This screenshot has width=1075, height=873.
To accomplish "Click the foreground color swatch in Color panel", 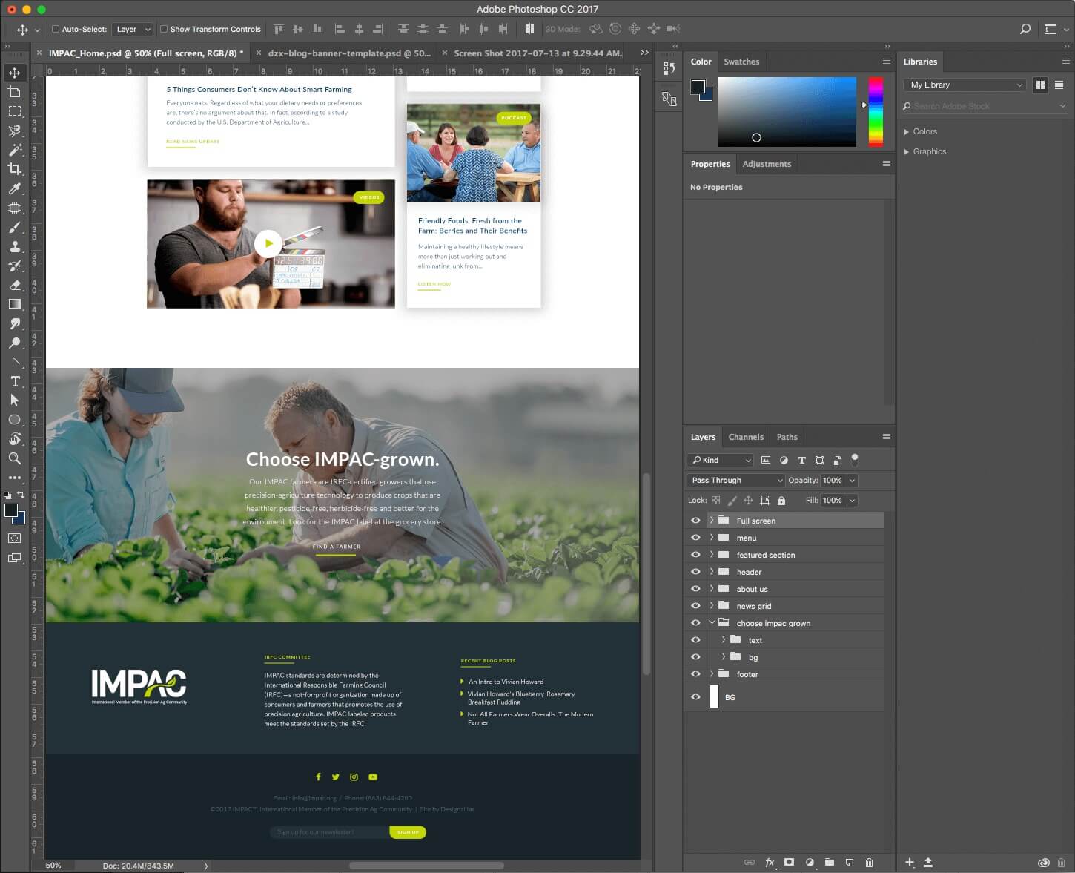I will [698, 88].
